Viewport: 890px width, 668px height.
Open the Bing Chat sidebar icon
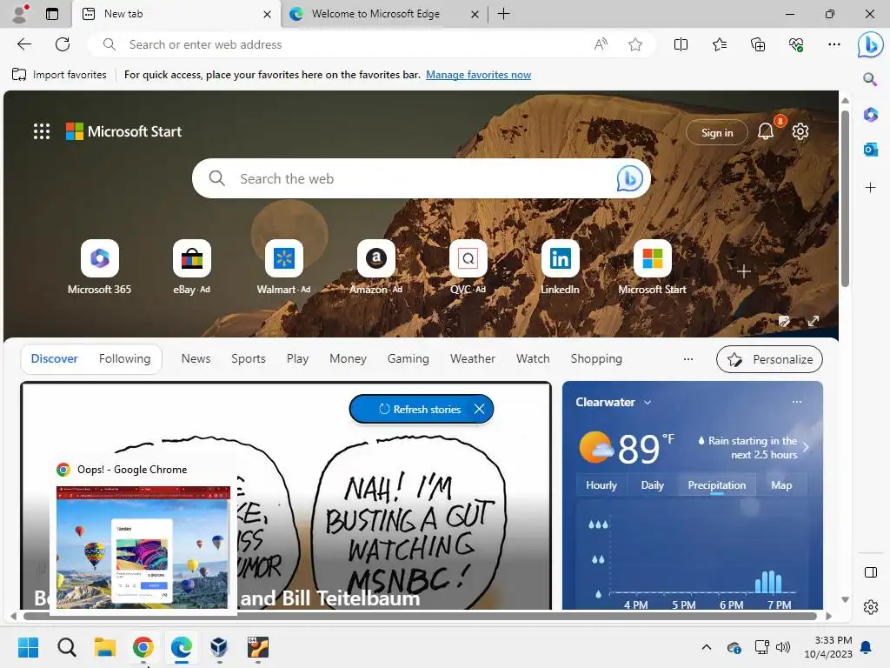pos(870,44)
